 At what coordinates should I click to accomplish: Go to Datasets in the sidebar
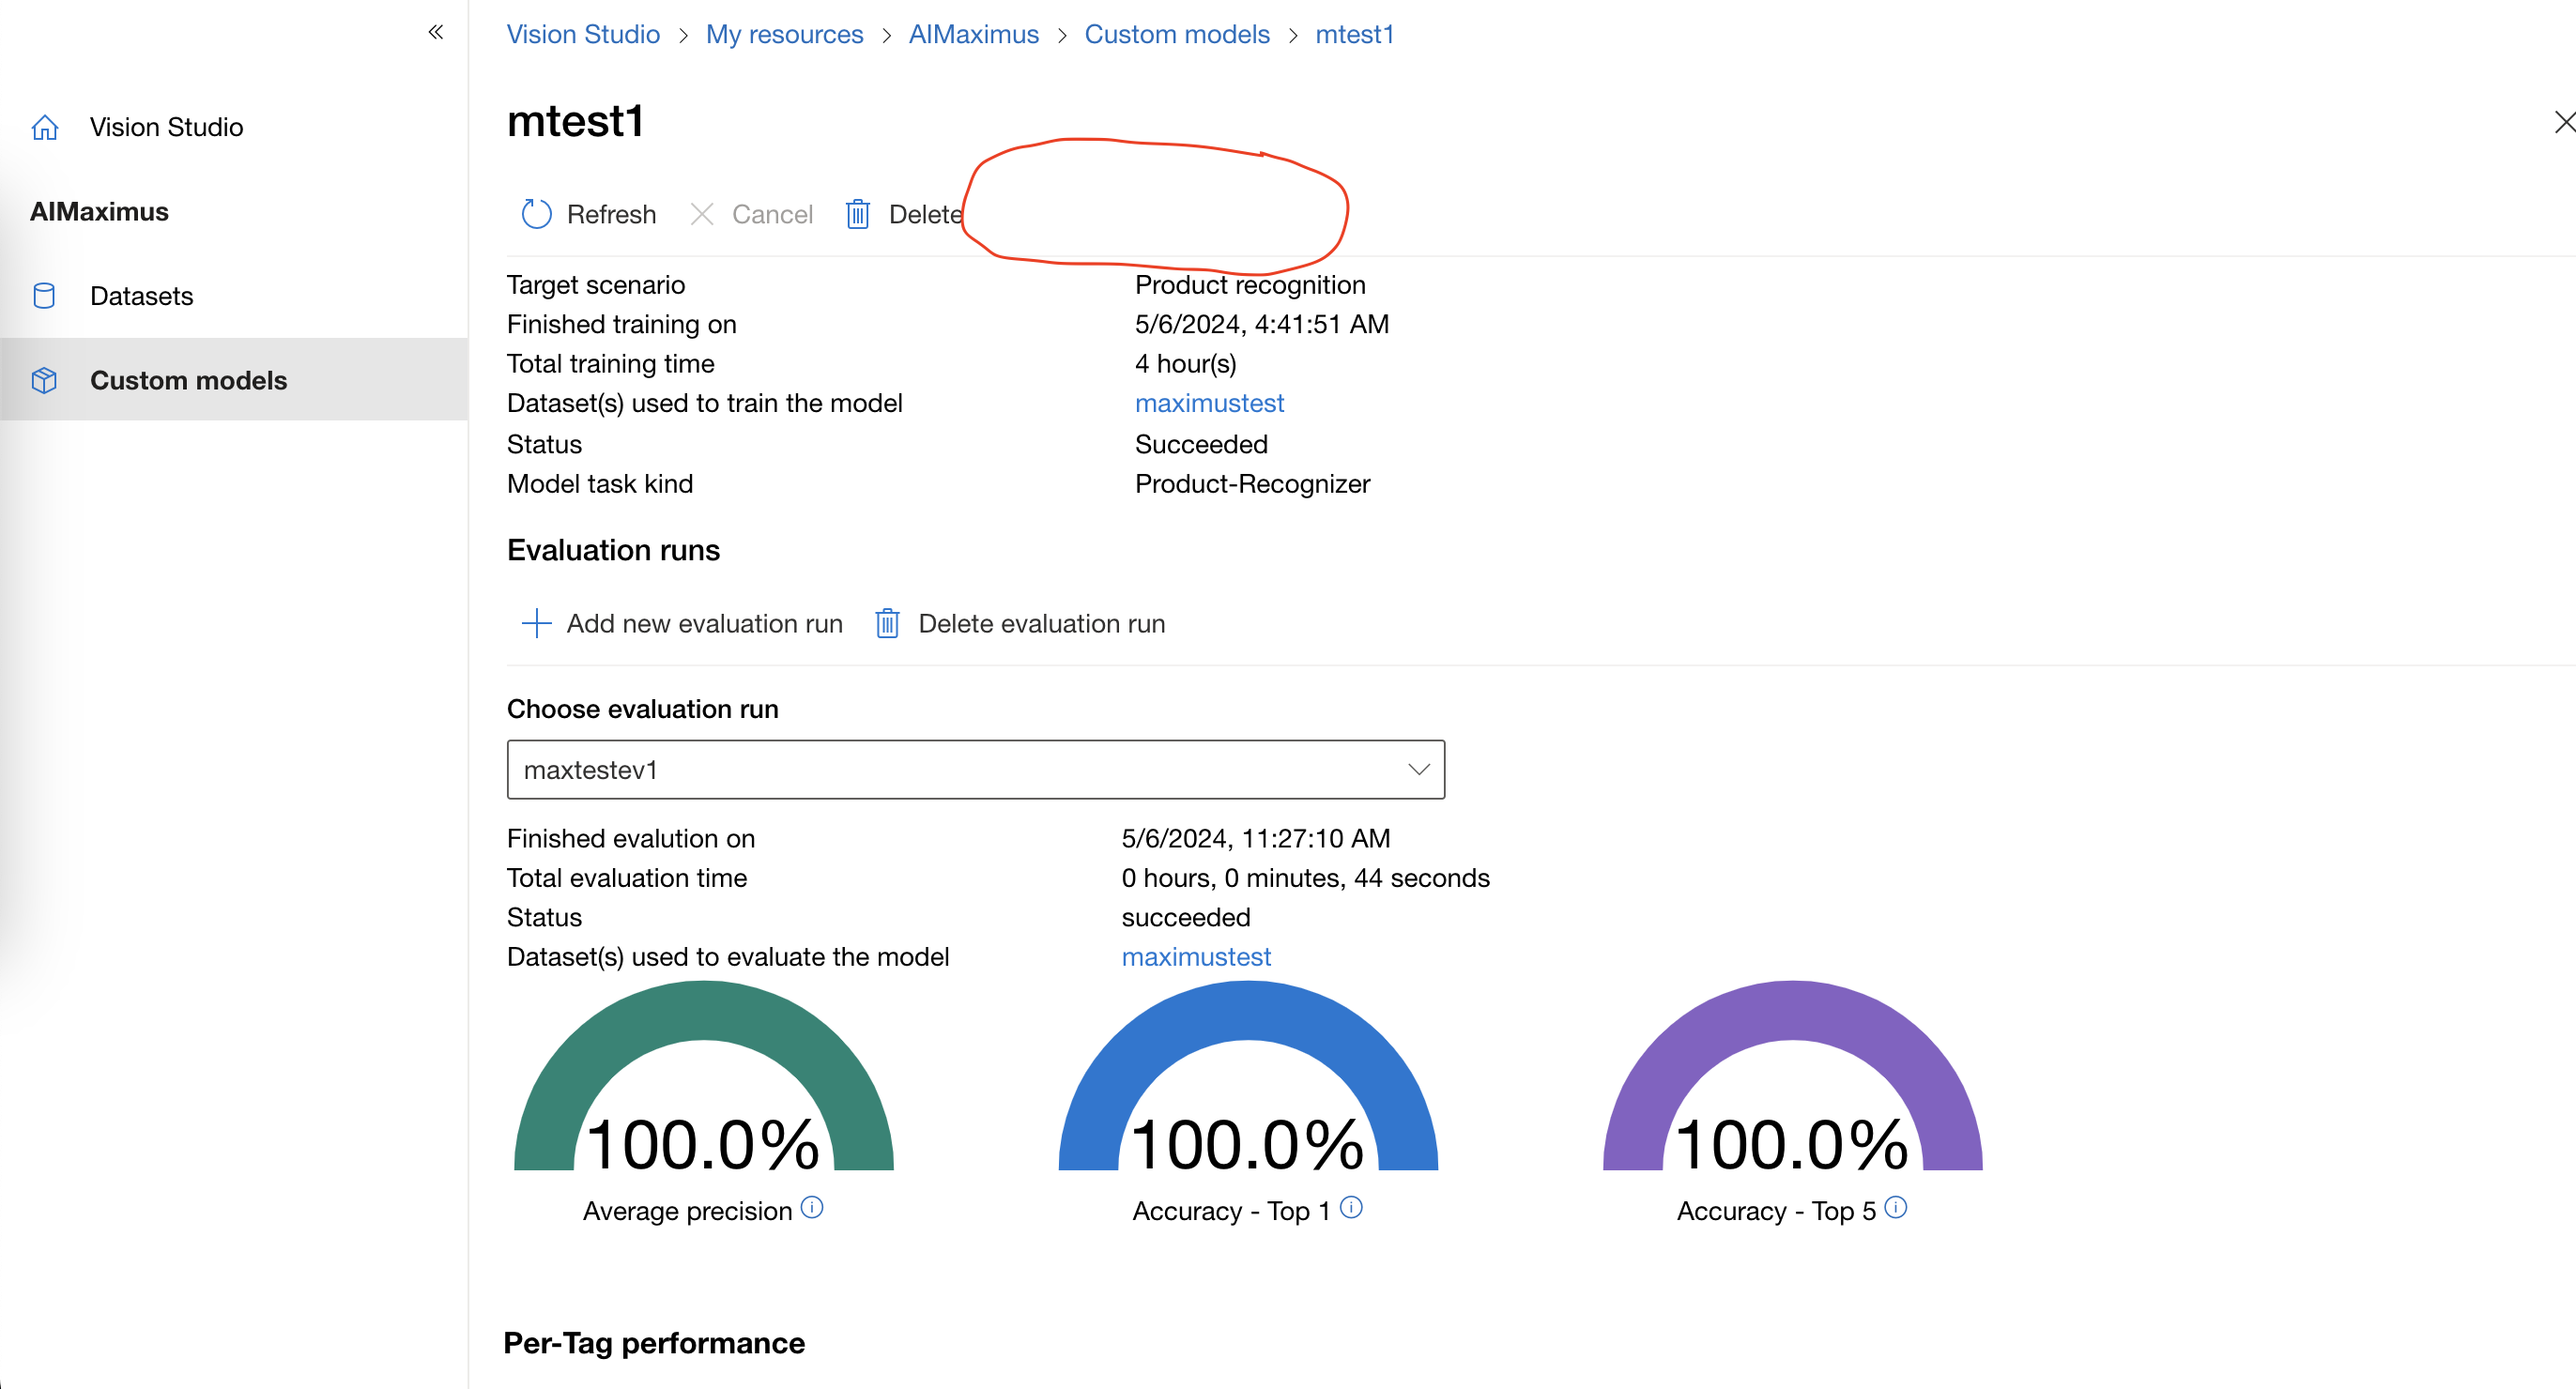(142, 296)
